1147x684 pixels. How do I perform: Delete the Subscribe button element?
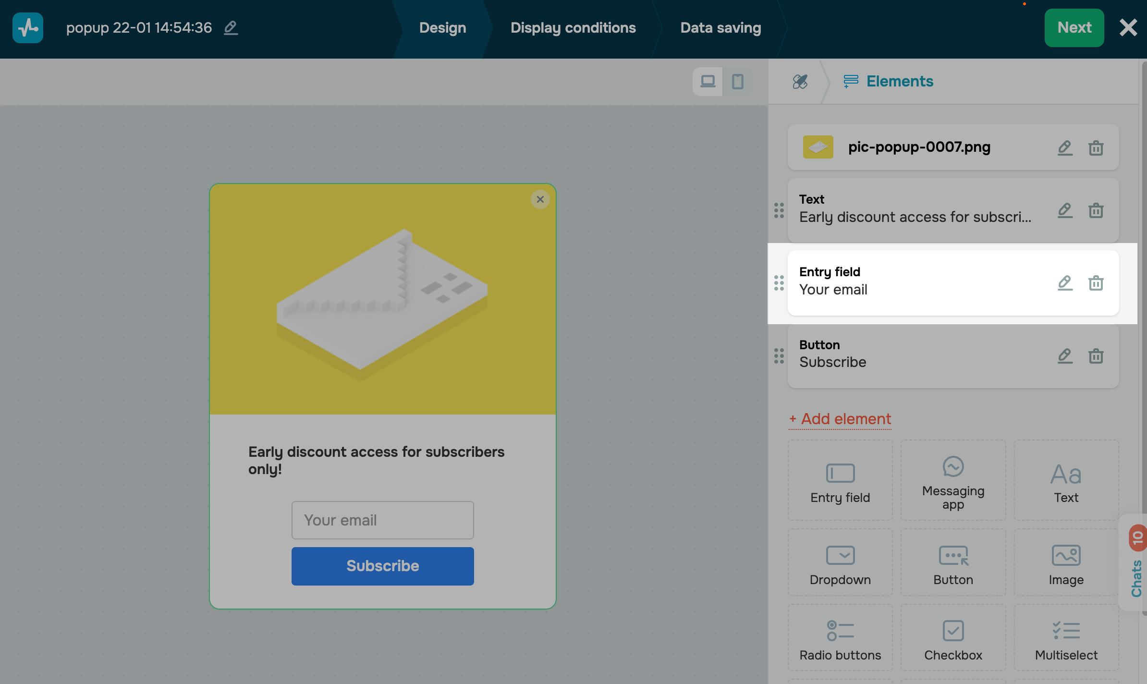(x=1096, y=356)
